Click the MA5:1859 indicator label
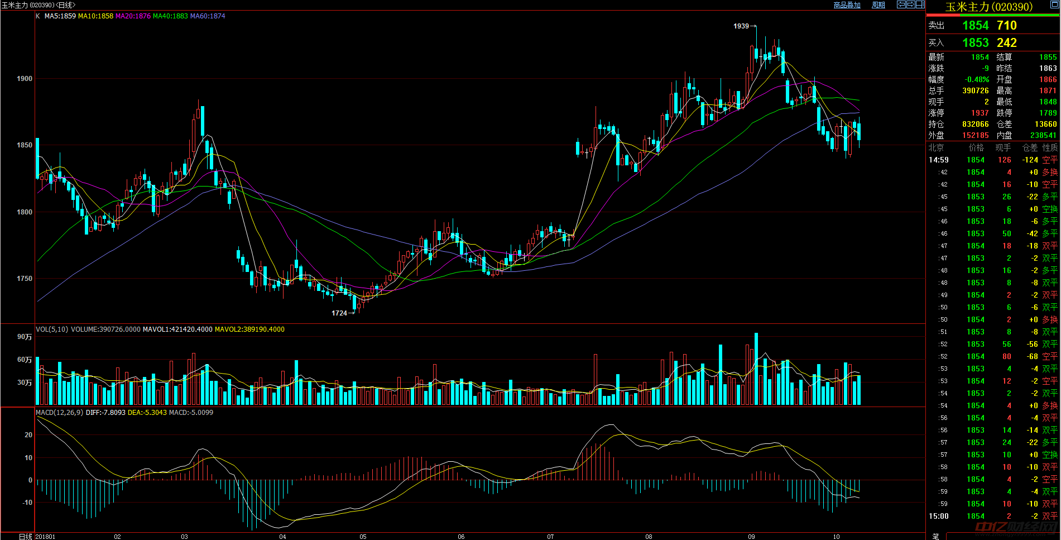The width and height of the screenshot is (1061, 540). (x=60, y=16)
